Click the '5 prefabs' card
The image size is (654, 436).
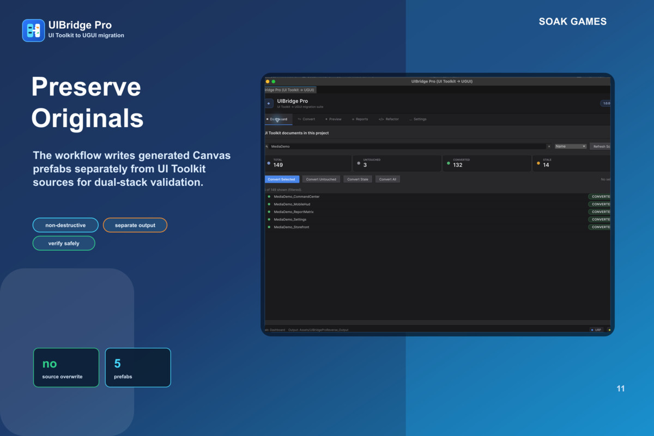(x=138, y=367)
